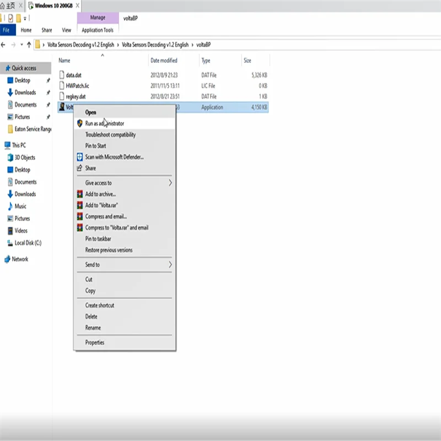Click the data.dat file icon
Viewport: 441px width, 441px height.
click(62, 75)
